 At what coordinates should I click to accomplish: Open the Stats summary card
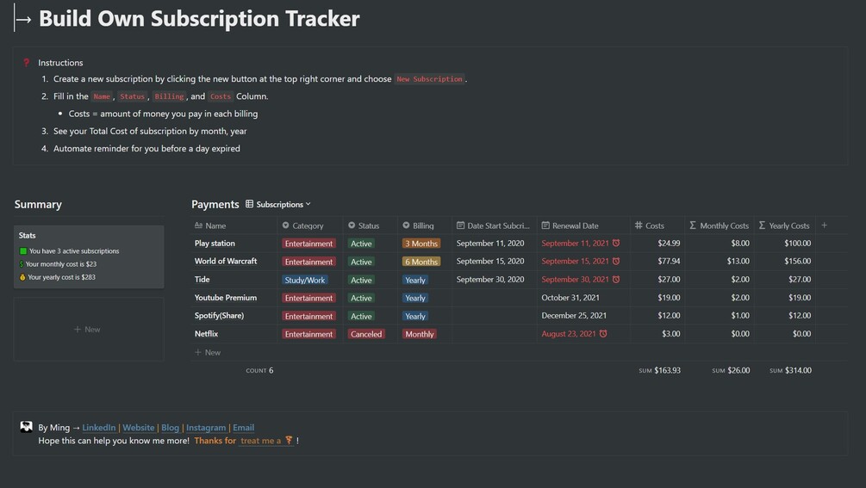click(89, 257)
